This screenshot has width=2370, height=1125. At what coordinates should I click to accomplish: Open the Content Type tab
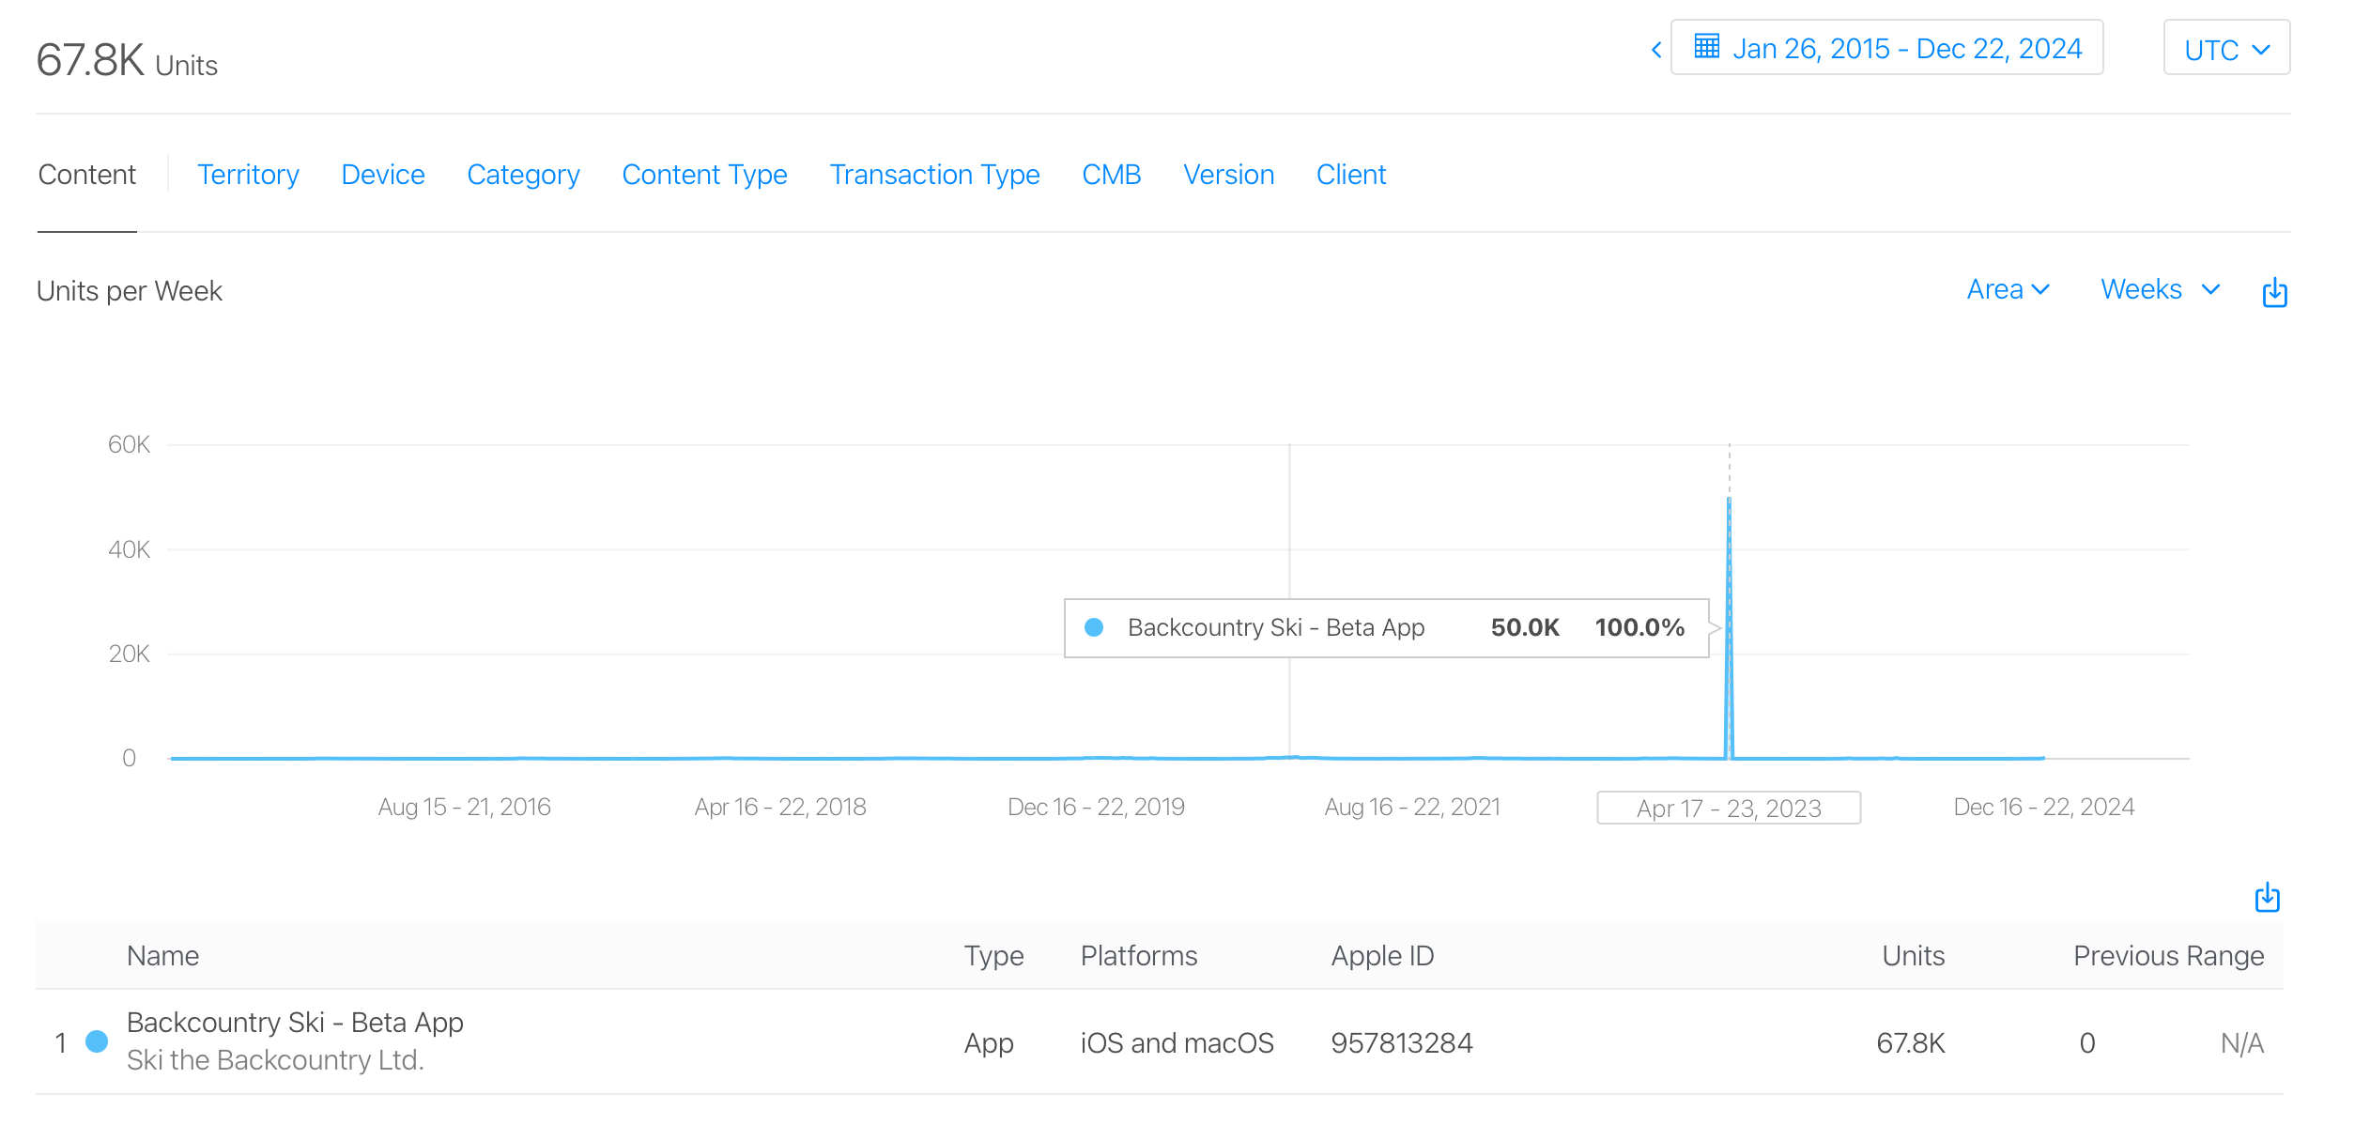704,175
